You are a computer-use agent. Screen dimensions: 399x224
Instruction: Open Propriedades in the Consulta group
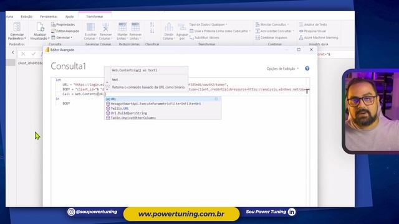click(63, 25)
